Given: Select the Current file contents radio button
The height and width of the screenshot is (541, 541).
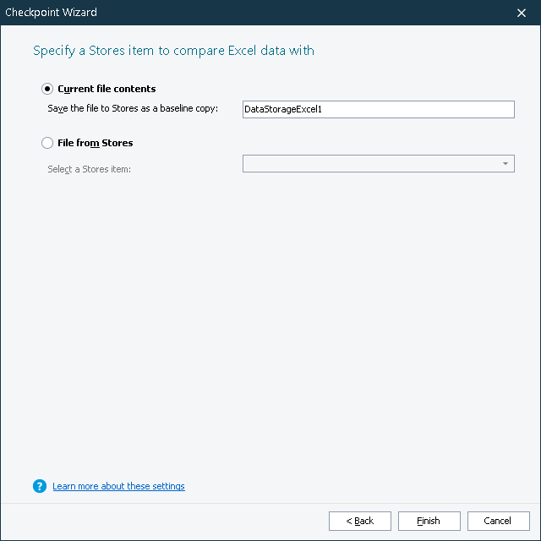Looking at the screenshot, I should pyautogui.click(x=47, y=89).
